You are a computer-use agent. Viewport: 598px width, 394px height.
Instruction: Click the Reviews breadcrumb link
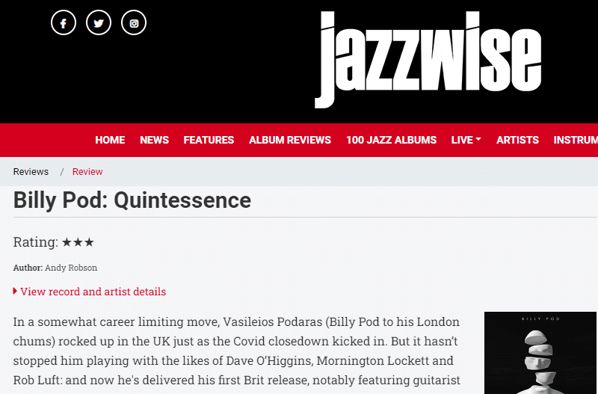tap(31, 172)
